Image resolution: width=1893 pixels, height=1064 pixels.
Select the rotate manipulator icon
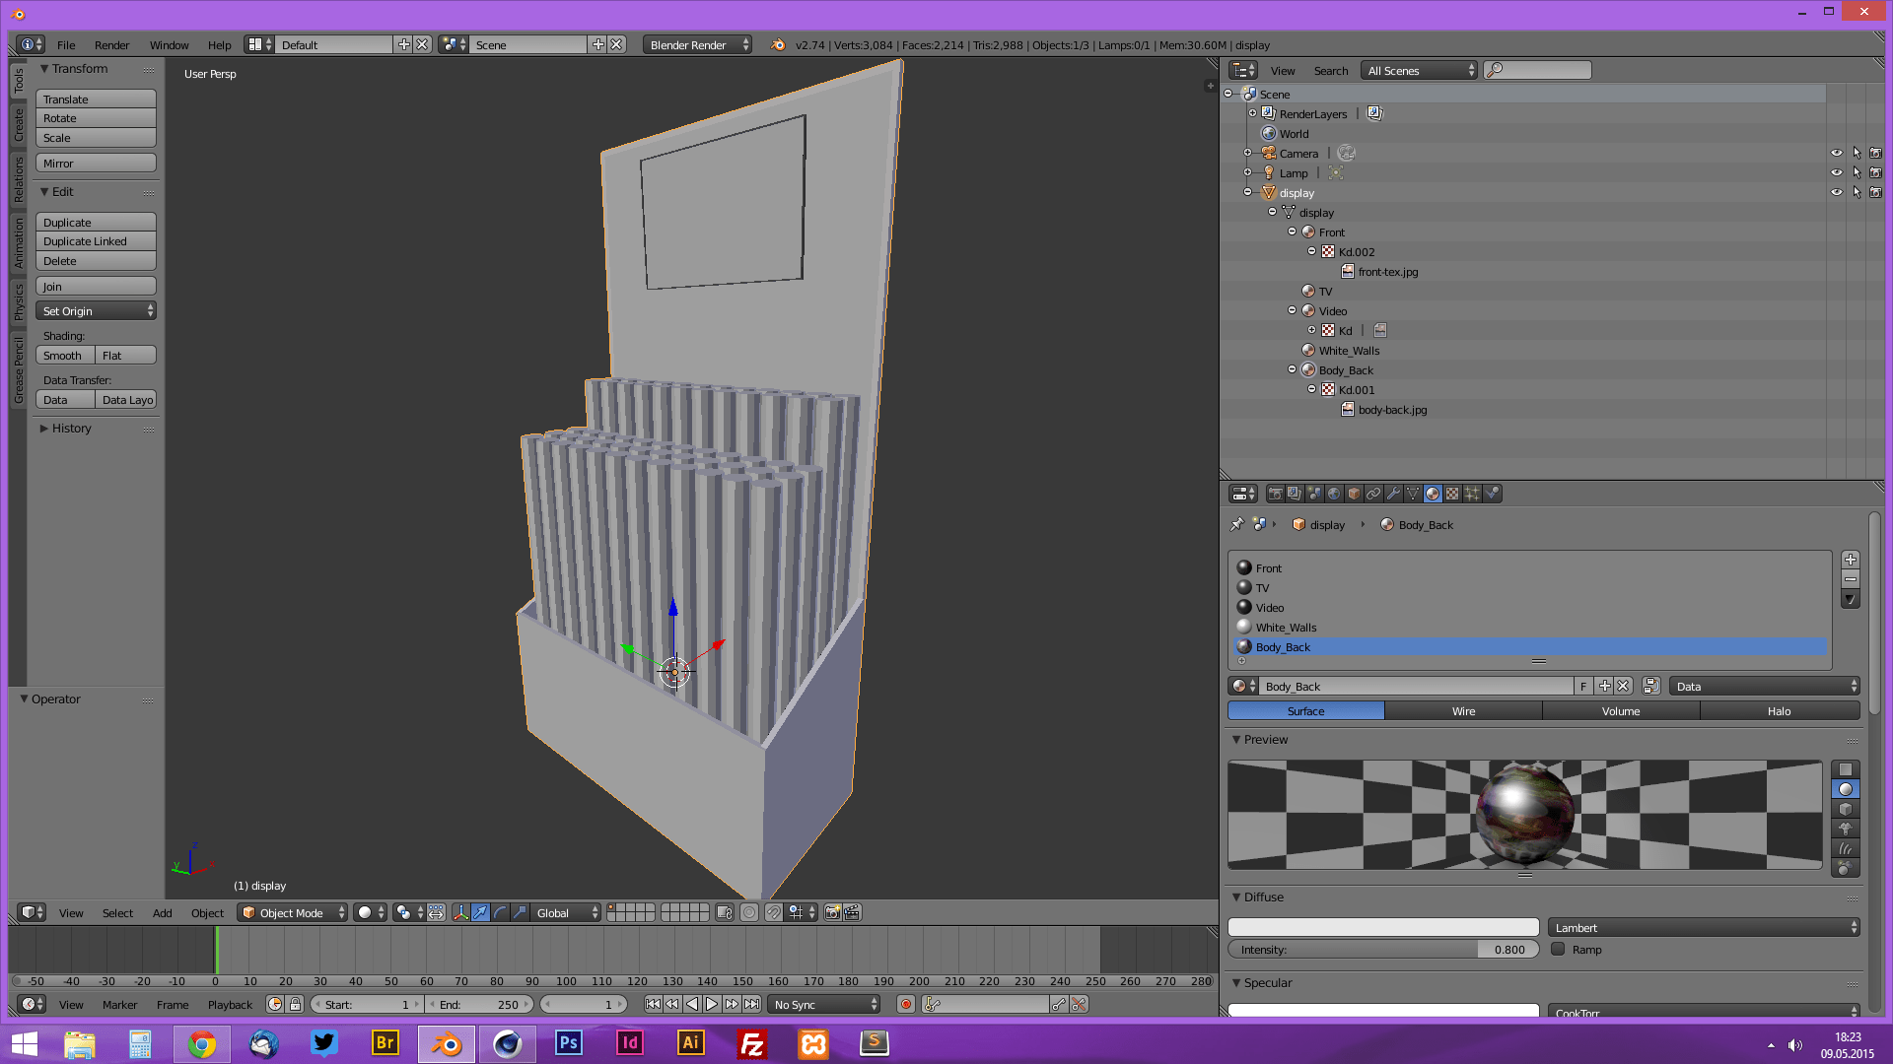point(498,912)
